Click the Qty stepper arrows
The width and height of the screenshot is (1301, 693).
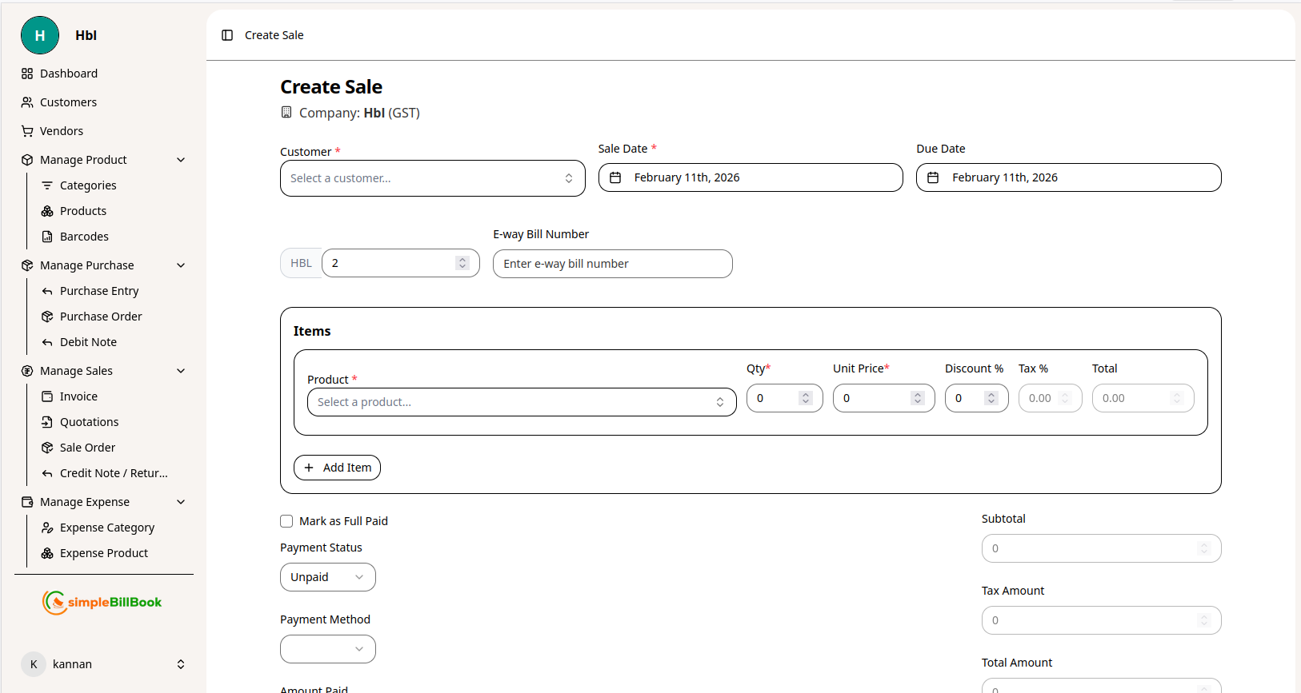[x=806, y=398]
